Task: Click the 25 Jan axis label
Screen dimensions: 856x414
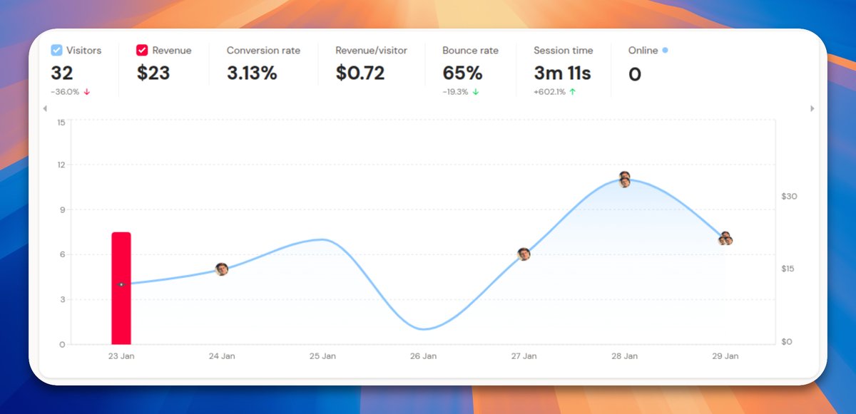Action: [x=322, y=356]
